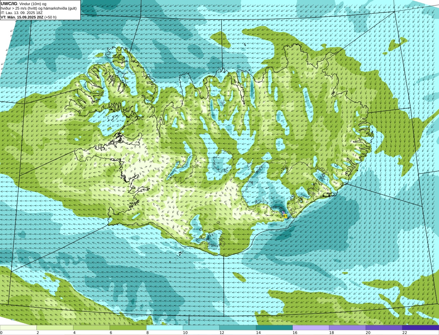Click the '22' label on the legend scale
Screen dimensions: 439x335
coord(404,333)
